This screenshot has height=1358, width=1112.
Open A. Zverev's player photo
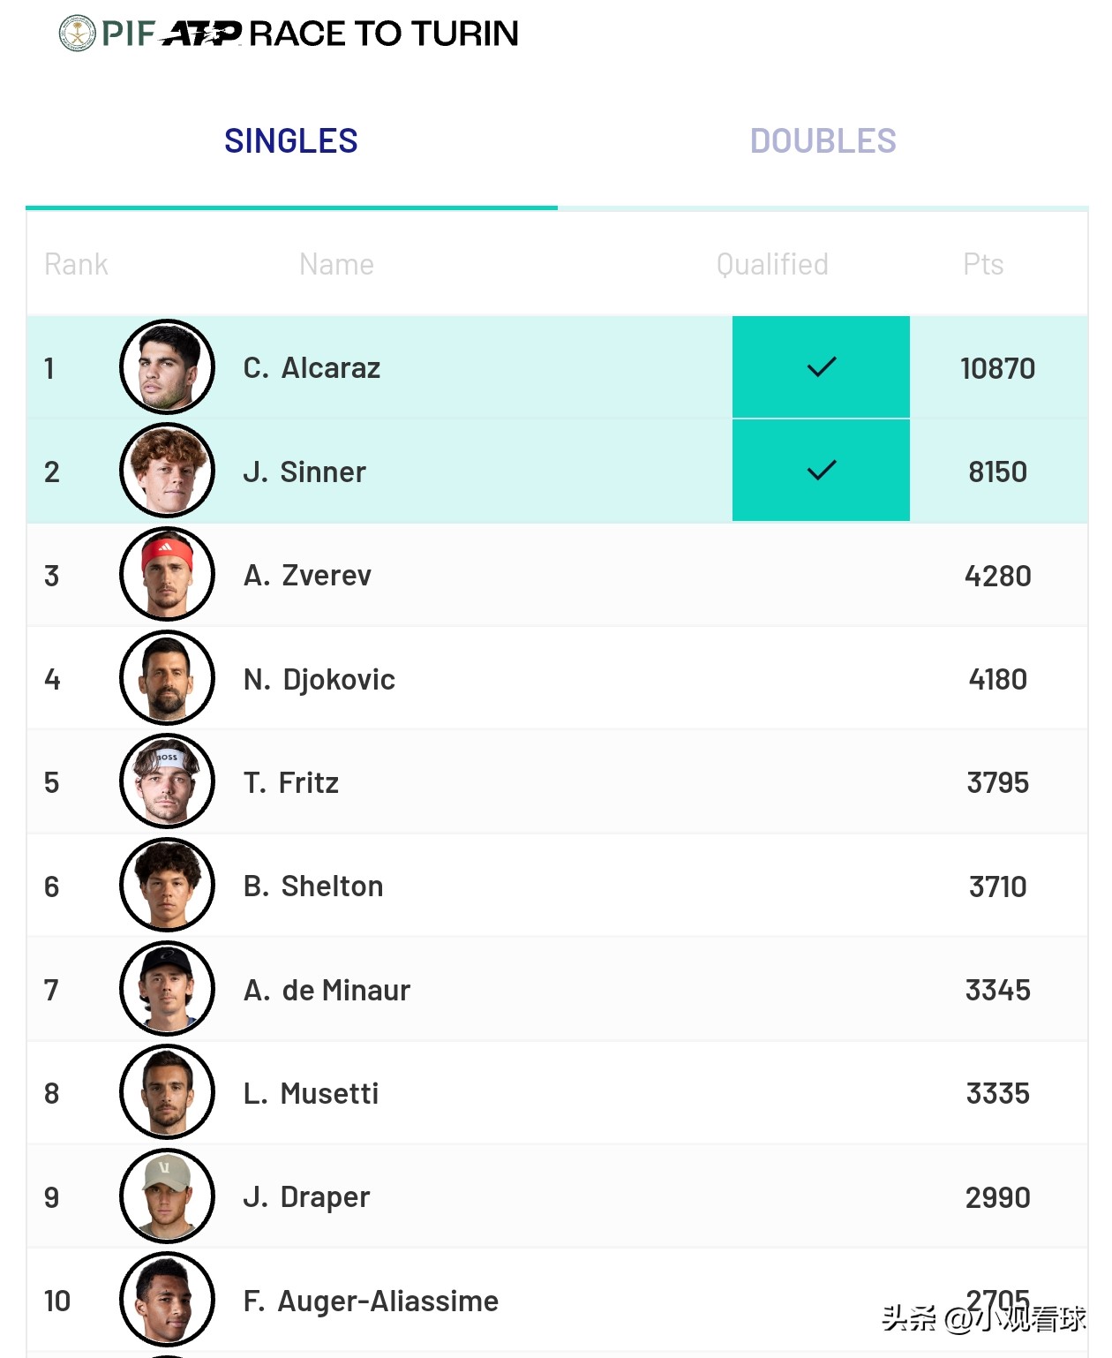click(167, 575)
